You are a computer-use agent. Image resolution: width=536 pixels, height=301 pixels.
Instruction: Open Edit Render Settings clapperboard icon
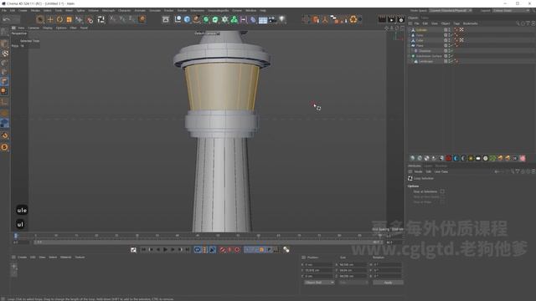pyautogui.click(x=400, y=19)
